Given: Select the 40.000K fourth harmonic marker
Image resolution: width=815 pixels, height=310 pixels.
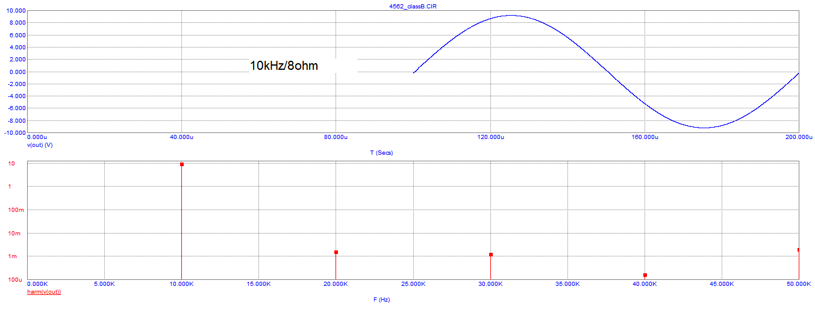Looking at the screenshot, I should 645,275.
